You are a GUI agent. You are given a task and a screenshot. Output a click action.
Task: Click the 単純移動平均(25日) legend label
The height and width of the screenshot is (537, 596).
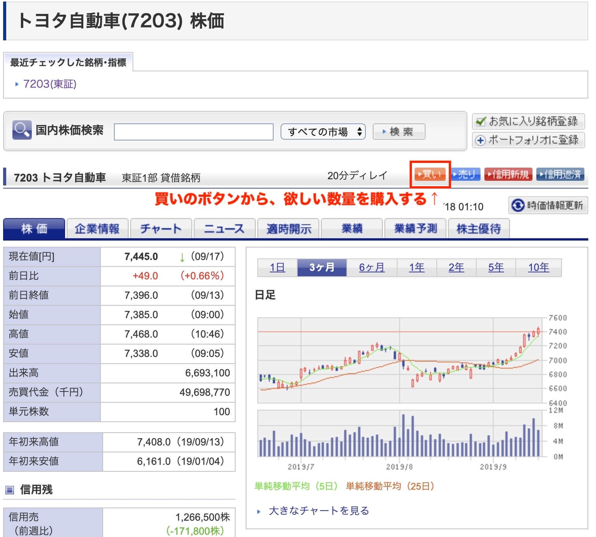390,486
